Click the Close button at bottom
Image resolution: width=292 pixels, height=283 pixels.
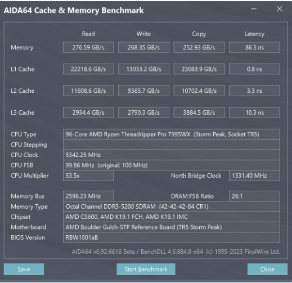(267, 269)
